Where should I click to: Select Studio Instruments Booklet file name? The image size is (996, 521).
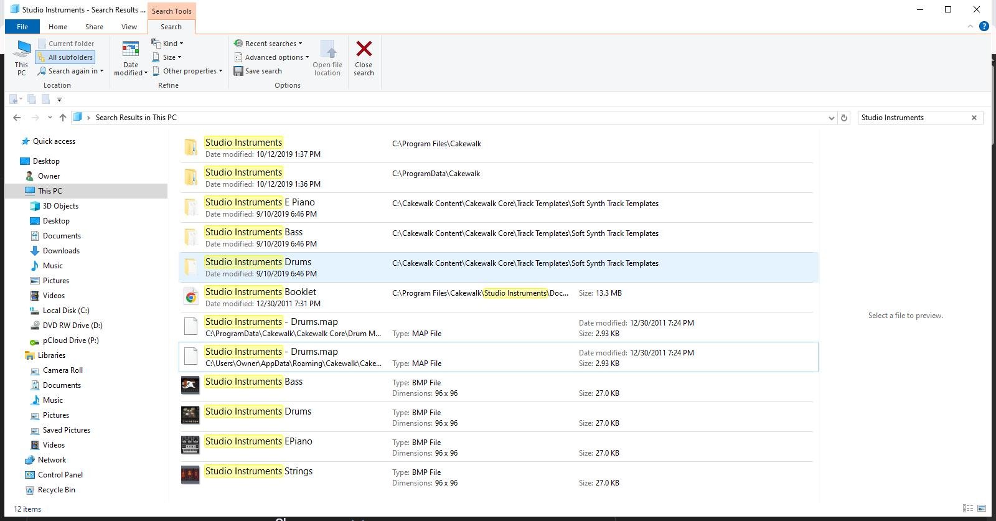click(x=260, y=292)
